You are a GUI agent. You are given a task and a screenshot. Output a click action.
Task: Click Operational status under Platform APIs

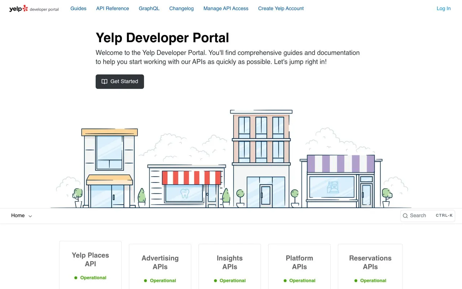(x=299, y=281)
